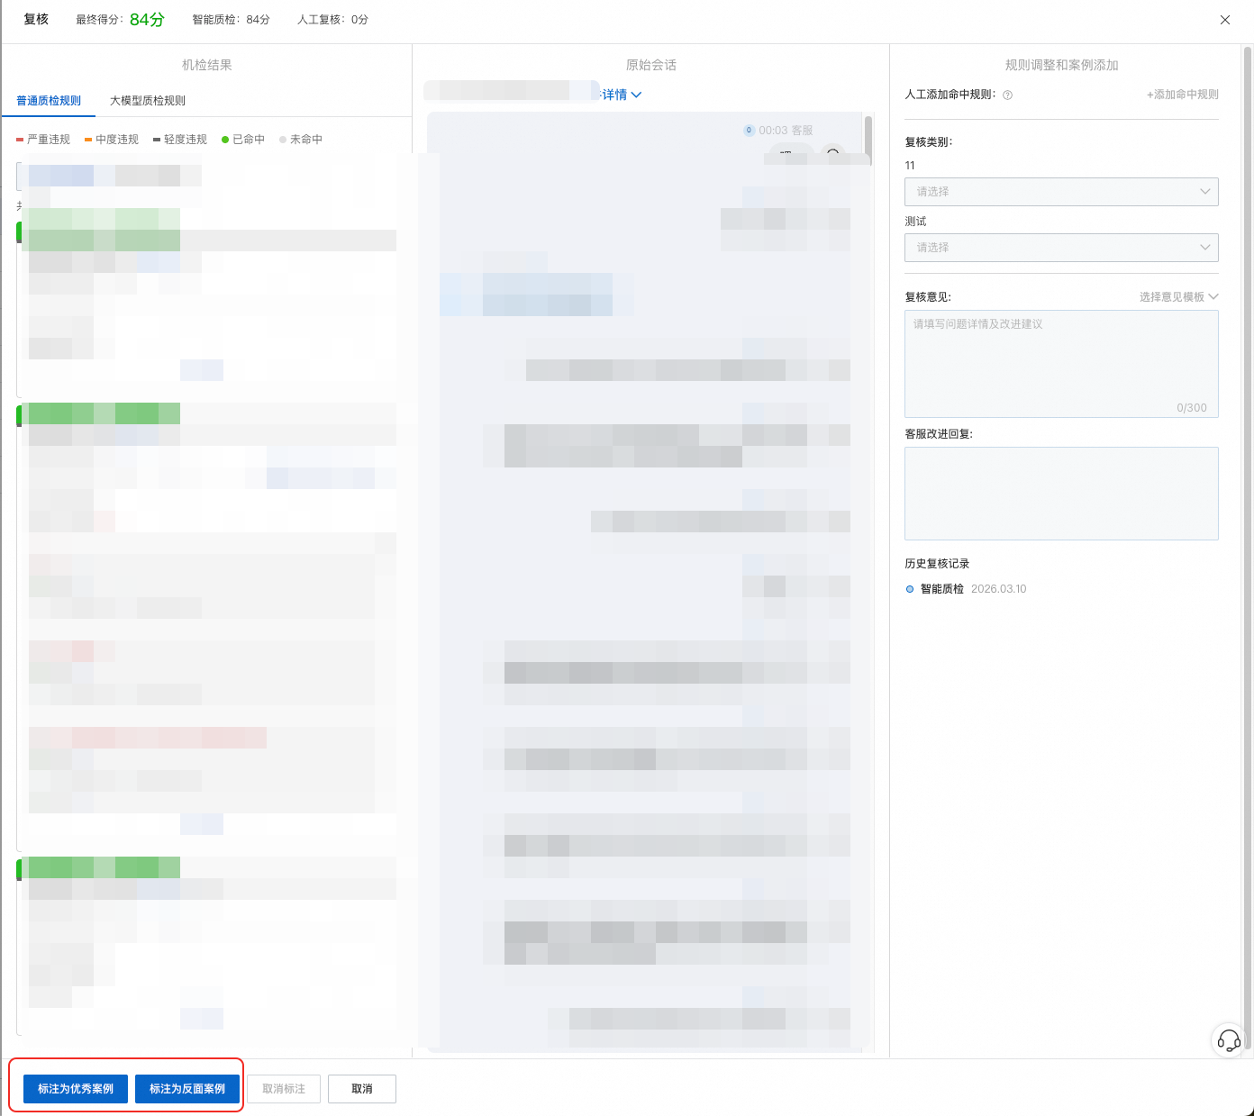Focus the 复核意见 text area
This screenshot has height=1116, width=1254.
(x=1061, y=364)
